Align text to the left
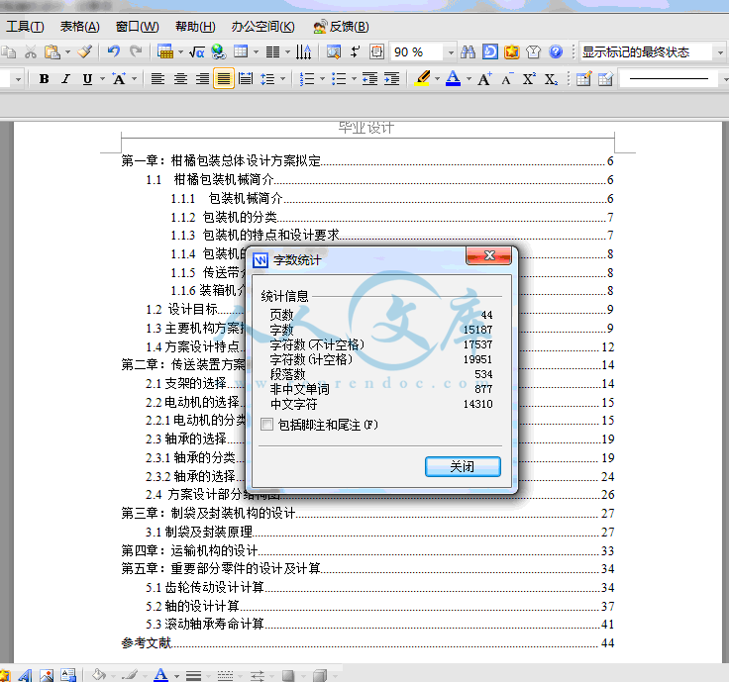 tap(158, 79)
